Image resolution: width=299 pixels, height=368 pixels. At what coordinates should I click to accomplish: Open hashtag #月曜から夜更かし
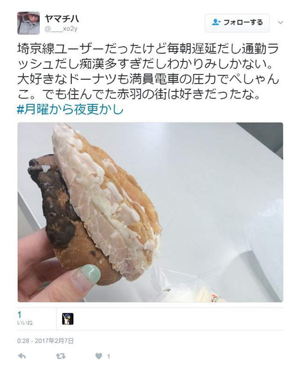point(70,109)
